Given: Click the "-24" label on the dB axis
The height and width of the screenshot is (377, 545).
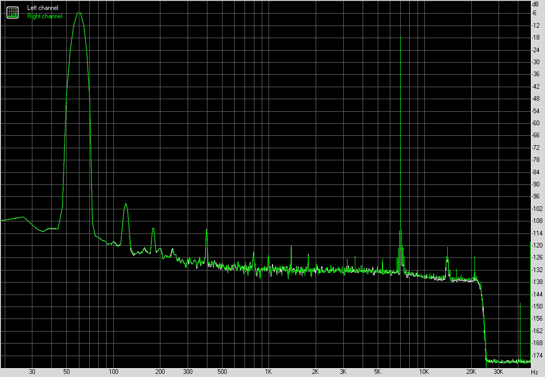Looking at the screenshot, I should 536,50.
